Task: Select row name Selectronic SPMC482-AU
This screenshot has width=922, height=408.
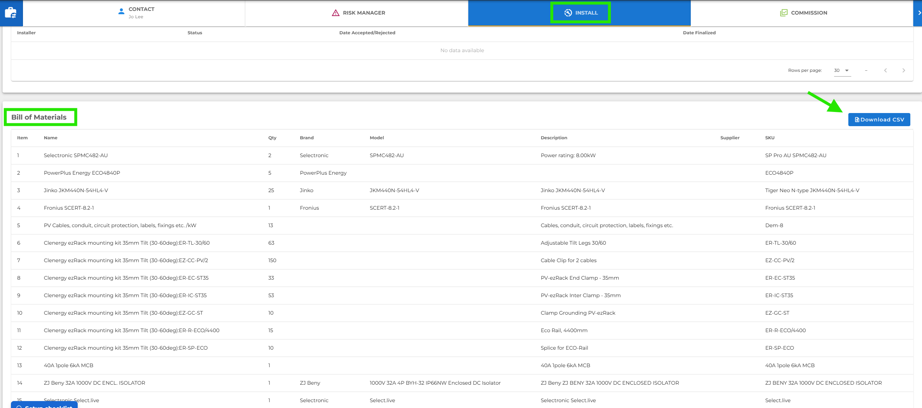Action: pos(76,155)
